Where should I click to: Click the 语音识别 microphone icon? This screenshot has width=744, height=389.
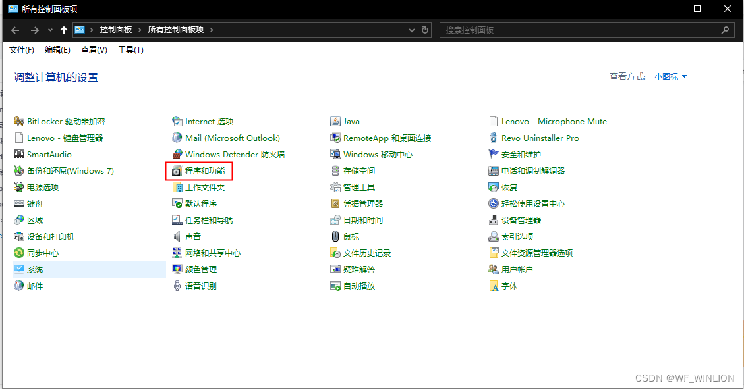click(x=177, y=286)
